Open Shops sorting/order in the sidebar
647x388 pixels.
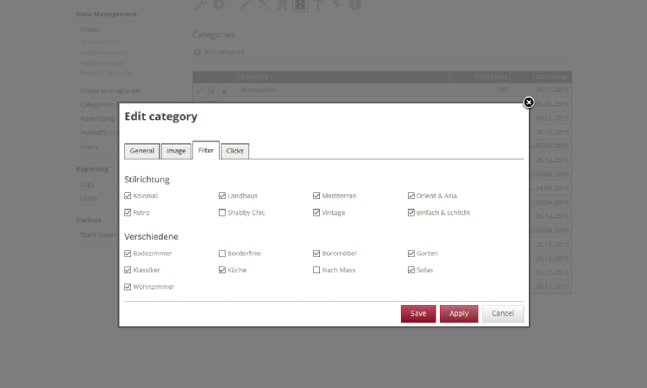pyautogui.click(x=110, y=91)
